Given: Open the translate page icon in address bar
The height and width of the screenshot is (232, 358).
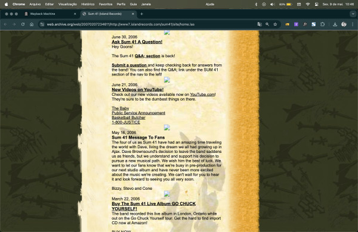Looking at the screenshot, I should tap(260, 24).
